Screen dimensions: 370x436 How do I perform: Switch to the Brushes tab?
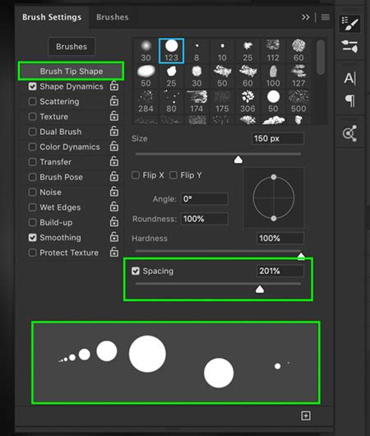113,17
